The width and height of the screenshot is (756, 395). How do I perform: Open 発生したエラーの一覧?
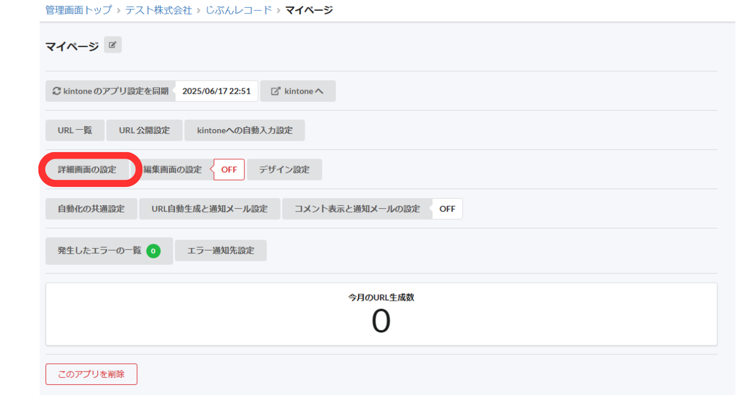(109, 251)
